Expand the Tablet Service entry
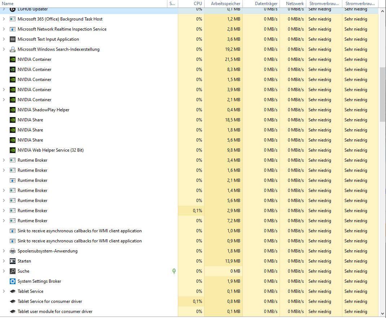The width and height of the screenshot is (386, 318). [x=4, y=291]
